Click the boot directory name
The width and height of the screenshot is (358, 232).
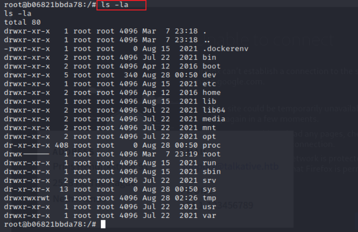coord(211,66)
